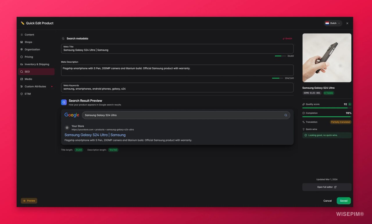Open Custom Attributes section
Image resolution: width=372 pixels, height=224 pixels.
tap(36, 87)
